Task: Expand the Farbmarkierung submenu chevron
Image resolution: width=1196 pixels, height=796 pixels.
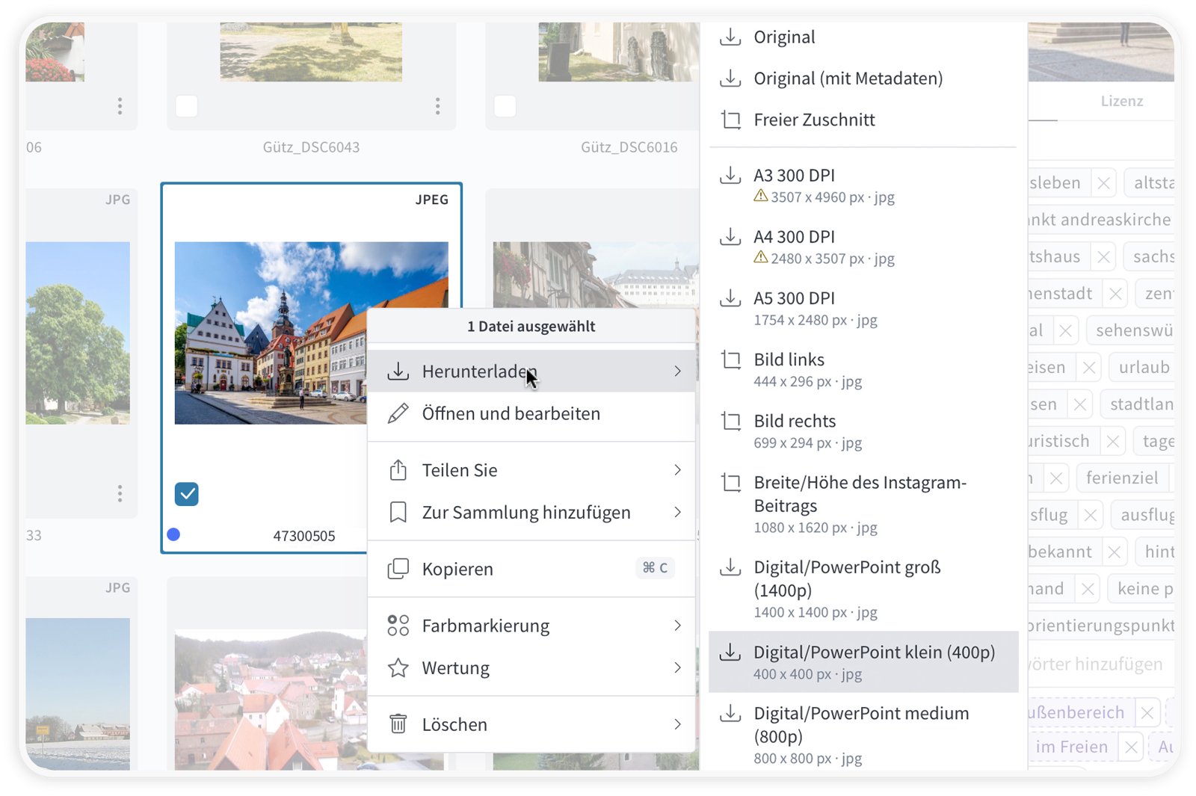Action: pos(677,626)
